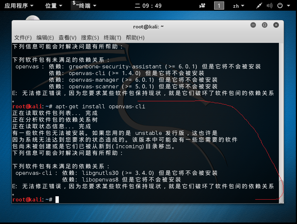Click the screen recorder camera icon

202,6
